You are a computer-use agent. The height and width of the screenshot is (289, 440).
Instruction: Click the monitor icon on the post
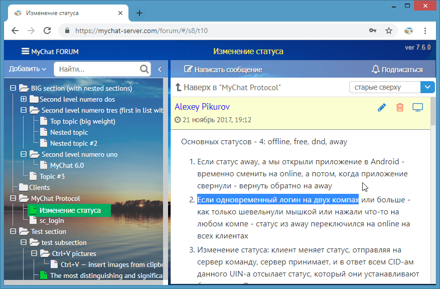point(418,107)
